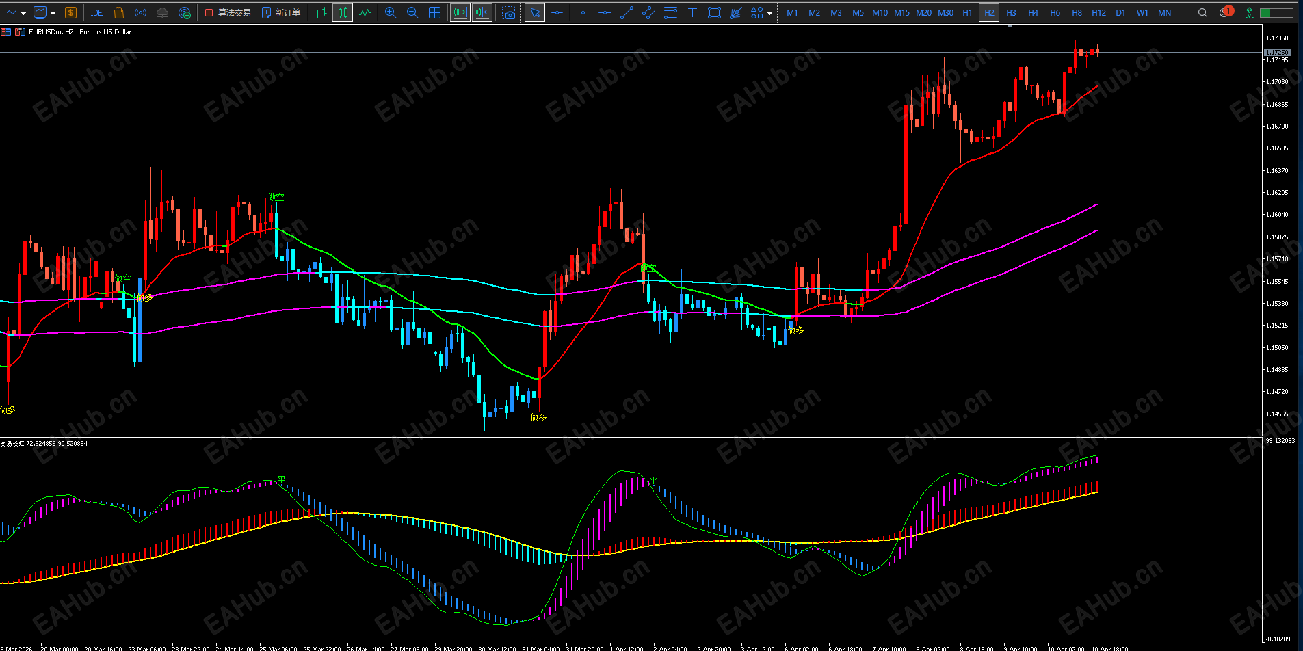Click the indicator values 72.624855 90.520834
1303x651 pixels.
coord(57,444)
